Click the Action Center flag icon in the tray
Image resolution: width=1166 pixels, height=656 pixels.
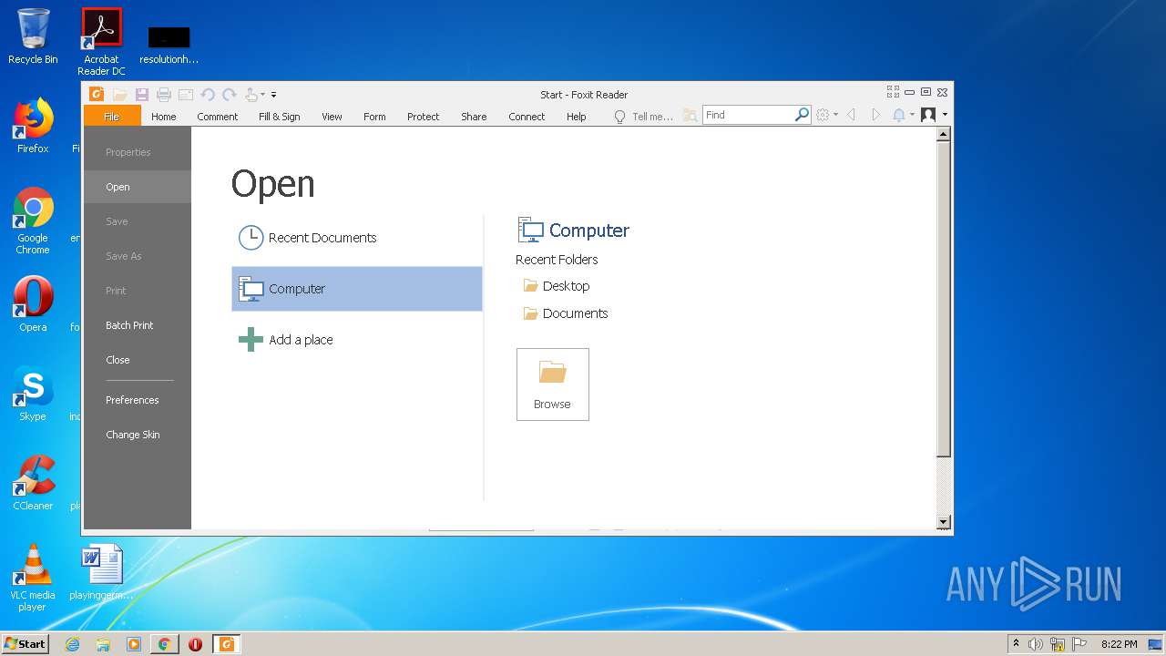(1079, 644)
